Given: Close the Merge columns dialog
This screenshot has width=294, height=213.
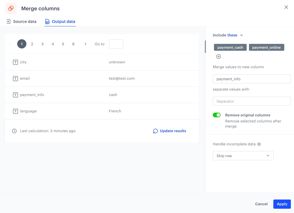Looking at the screenshot, I should (286, 7).
